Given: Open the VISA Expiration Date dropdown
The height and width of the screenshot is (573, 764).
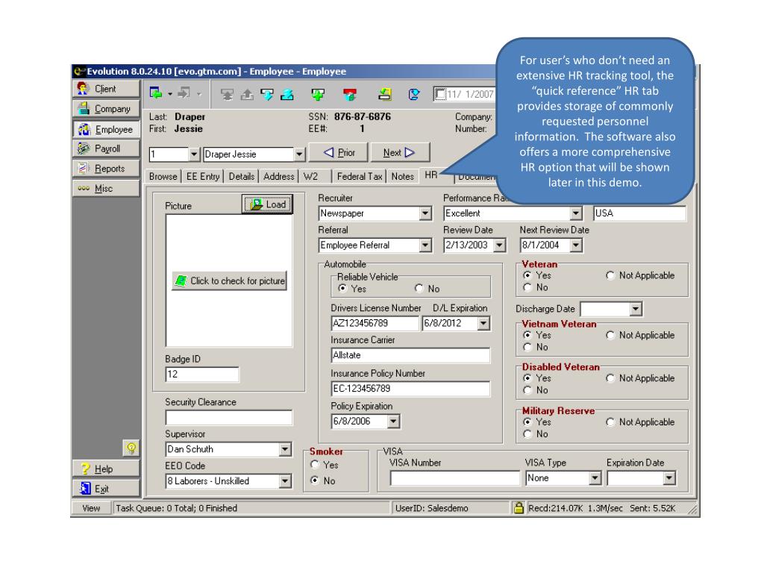Looking at the screenshot, I should [669, 478].
